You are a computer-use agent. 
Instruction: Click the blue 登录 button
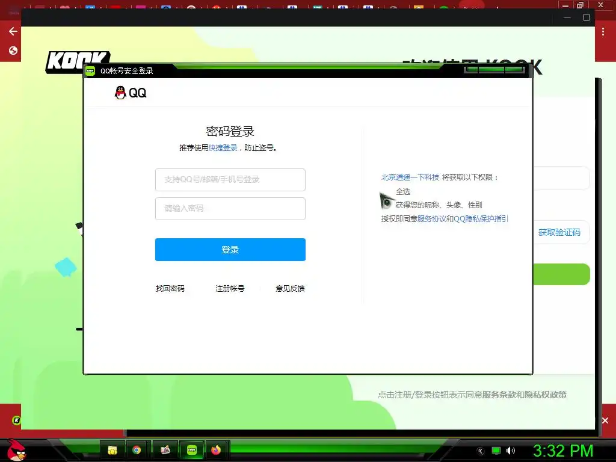point(230,250)
